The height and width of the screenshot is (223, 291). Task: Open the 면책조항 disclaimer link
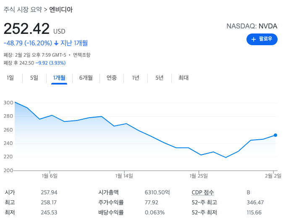click(x=81, y=55)
